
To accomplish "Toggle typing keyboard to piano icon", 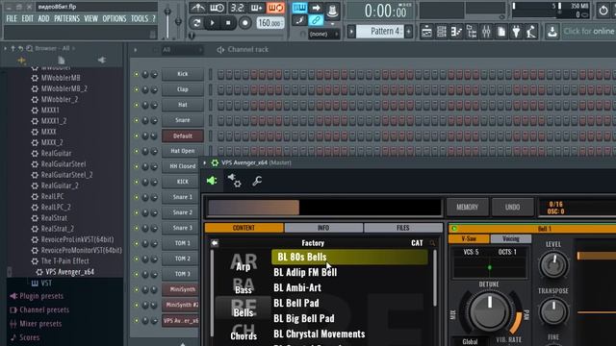I will click(299, 8).
